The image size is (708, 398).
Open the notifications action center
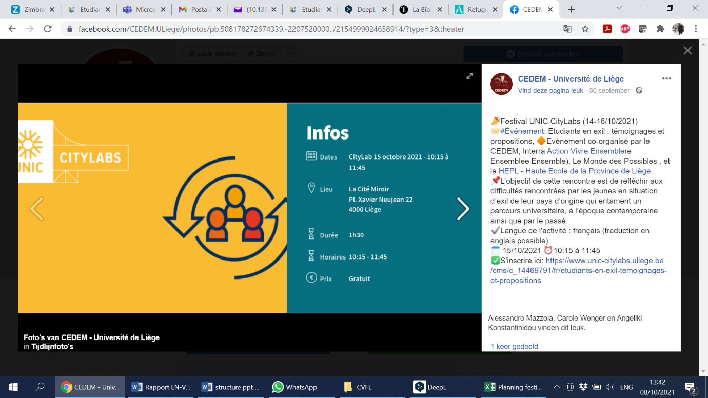pos(690,387)
